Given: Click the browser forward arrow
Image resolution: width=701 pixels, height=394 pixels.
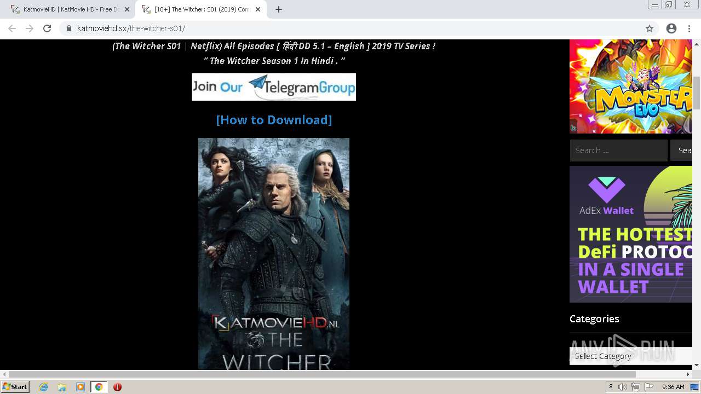Looking at the screenshot, I should [30, 28].
